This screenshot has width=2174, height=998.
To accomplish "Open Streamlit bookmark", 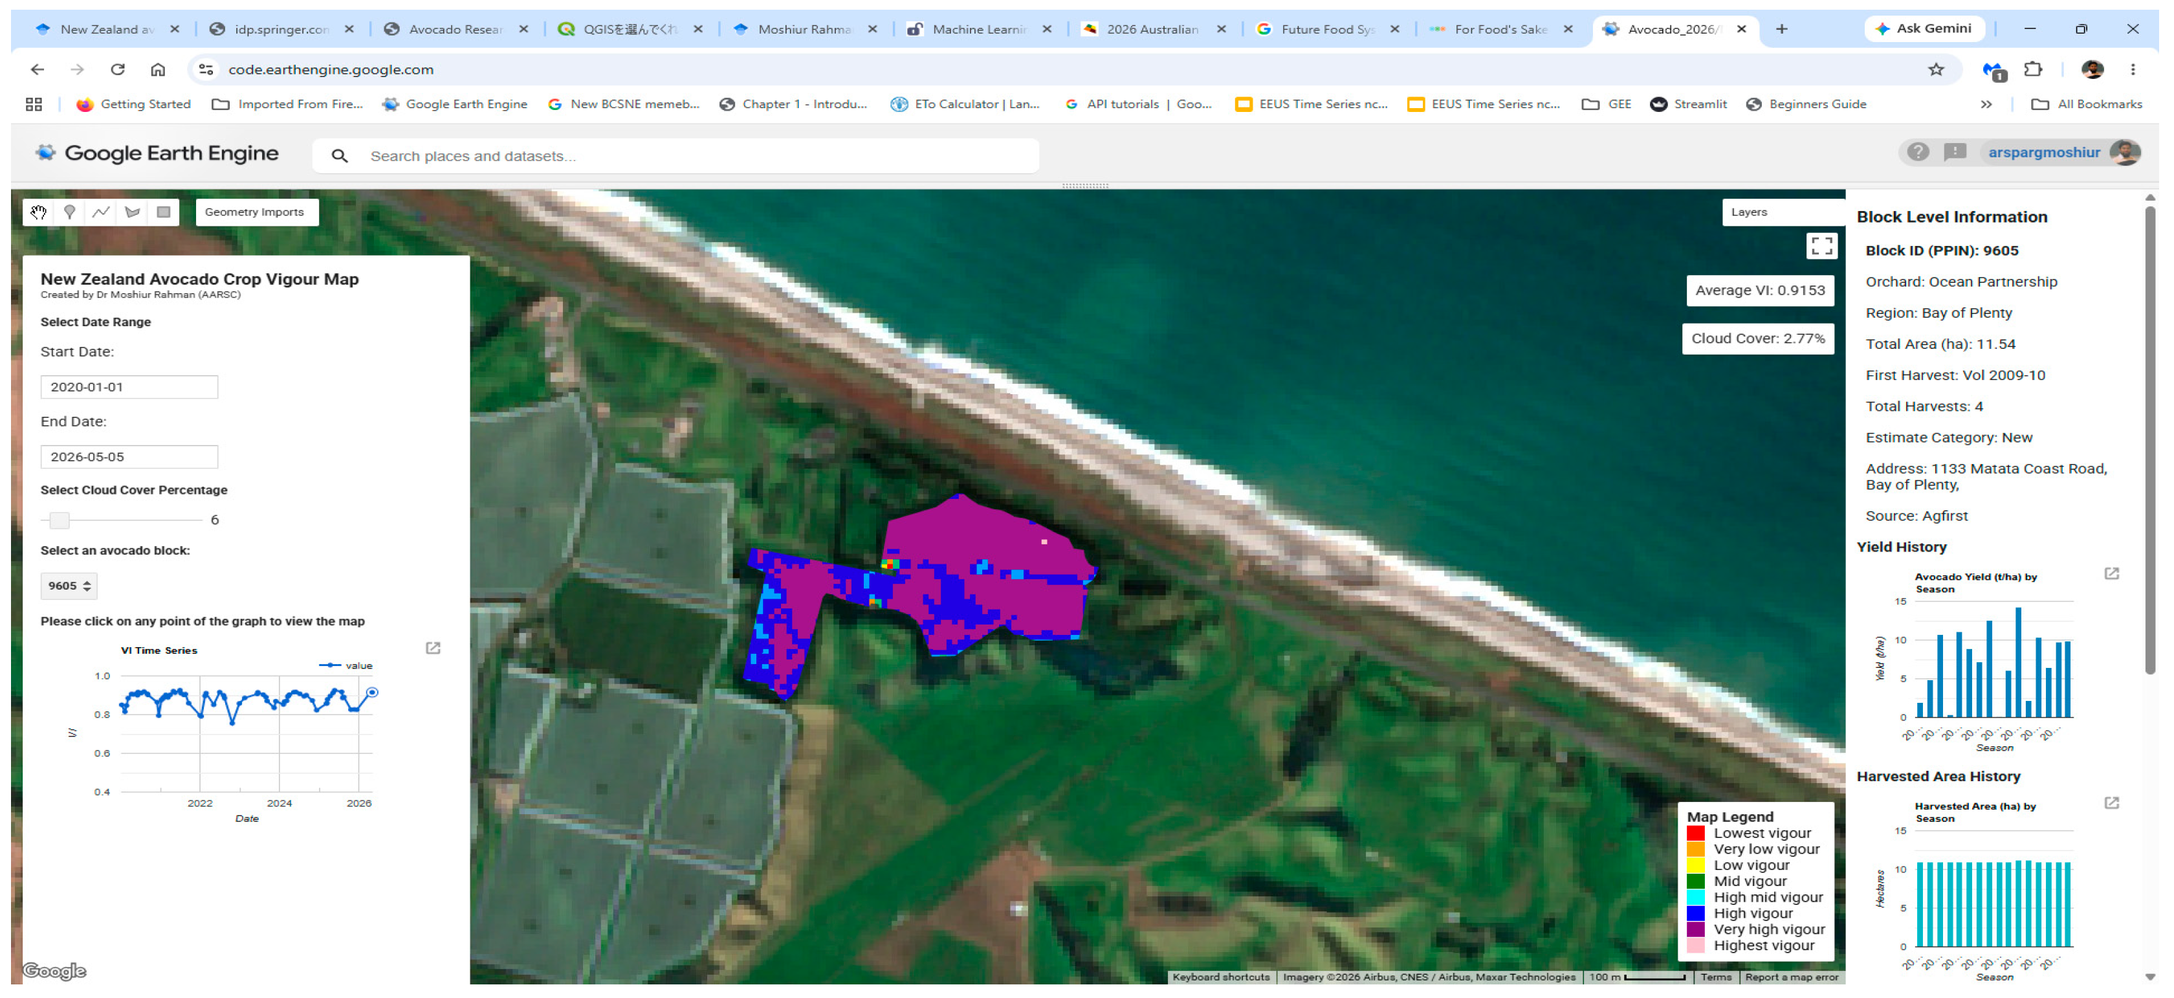I will [1688, 105].
